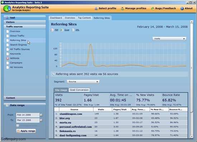Expand the Content section
Screen dimensions: 197x142
(25, 98)
